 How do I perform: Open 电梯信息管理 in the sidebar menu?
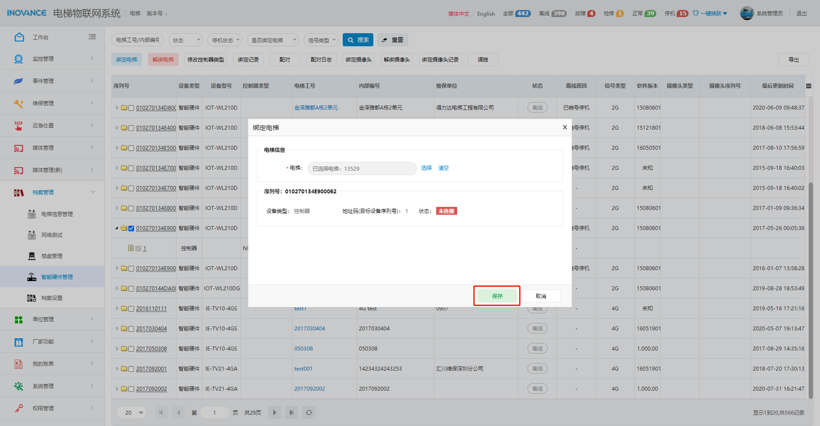point(57,214)
